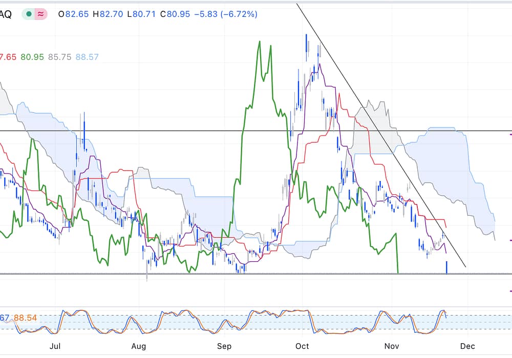Click the −5.83 (−6.72%) change readout

(226, 14)
